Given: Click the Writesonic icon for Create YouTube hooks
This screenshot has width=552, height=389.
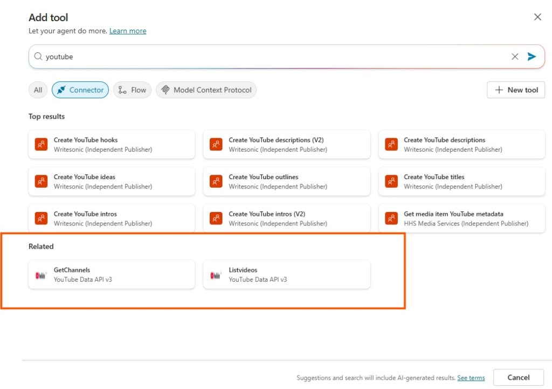Looking at the screenshot, I should [42, 145].
